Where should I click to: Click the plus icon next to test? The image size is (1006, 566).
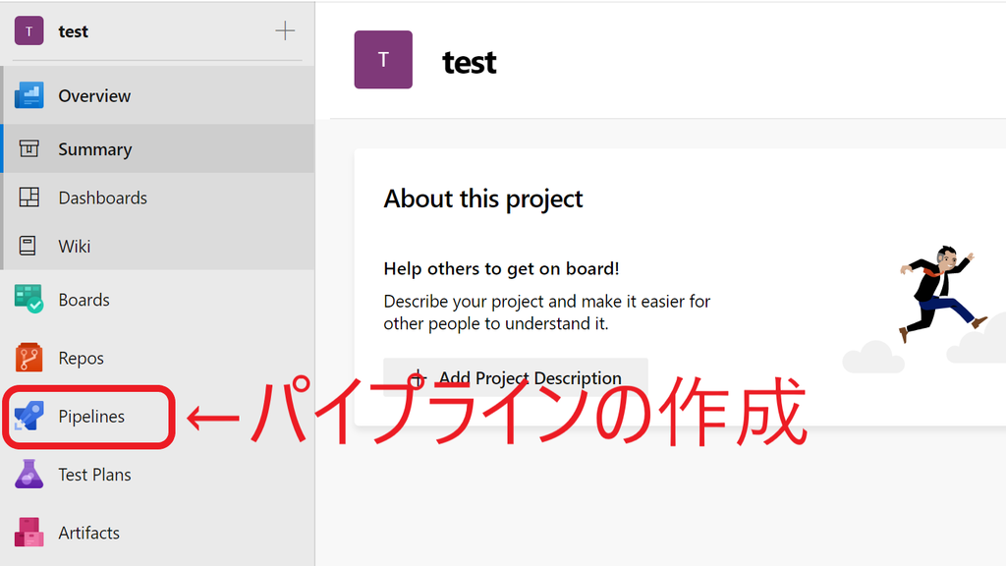click(285, 30)
